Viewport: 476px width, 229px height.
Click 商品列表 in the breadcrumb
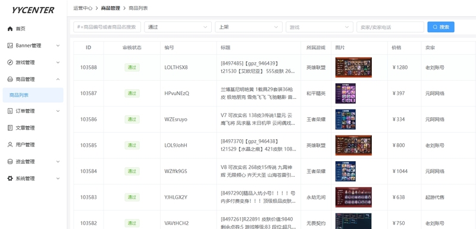138,8
